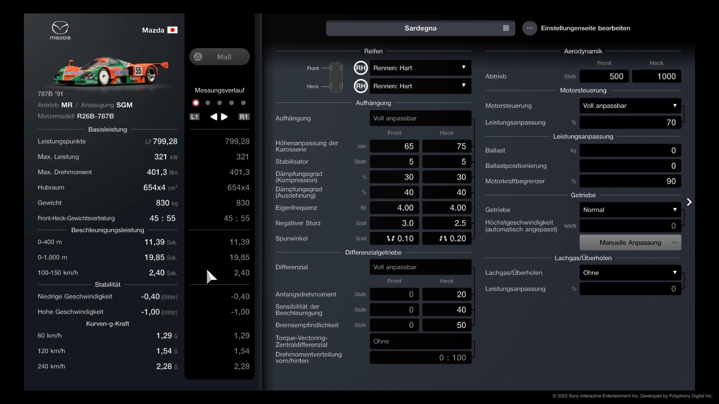This screenshot has height=404, width=719.
Task: Open the Lachgas/Überholen Ohne dropdown
Action: [630, 273]
